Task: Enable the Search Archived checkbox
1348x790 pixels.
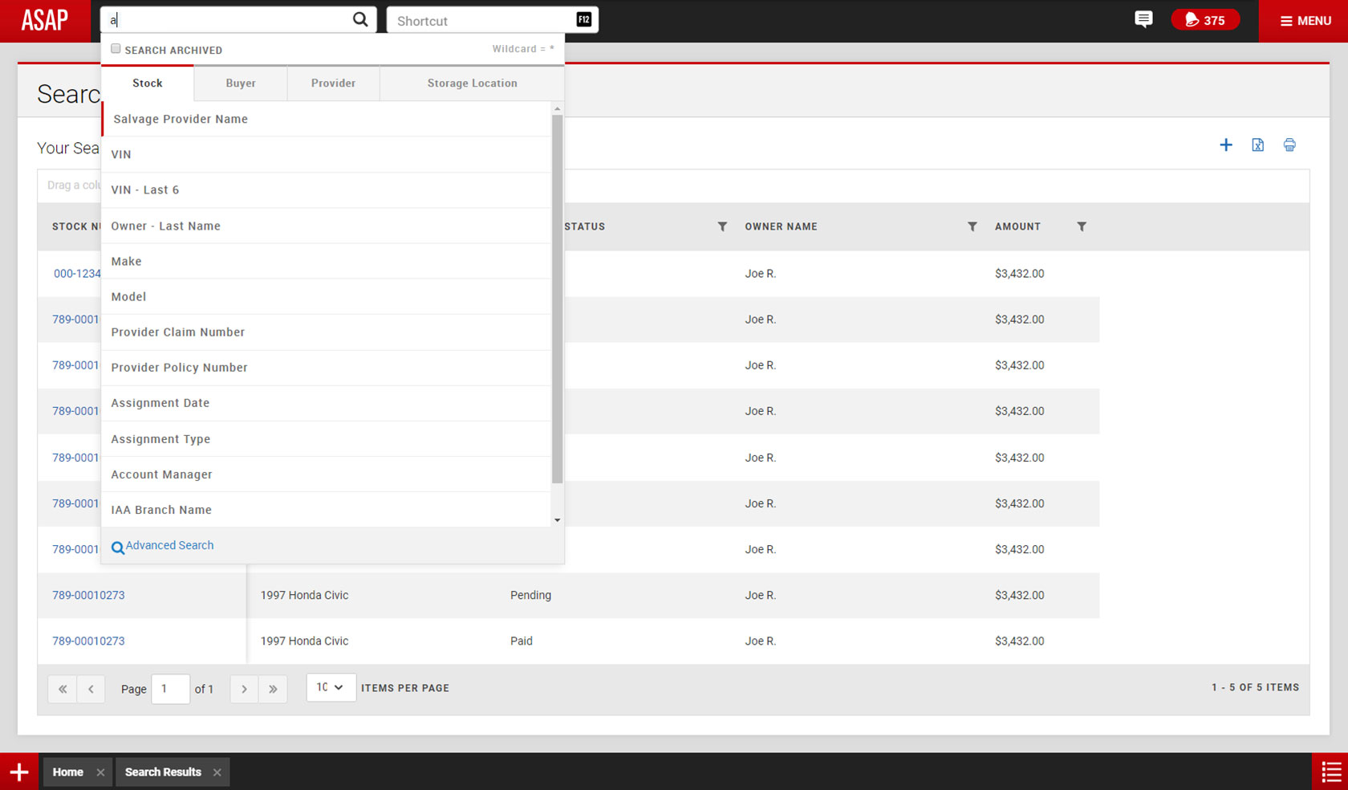Action: (x=116, y=49)
